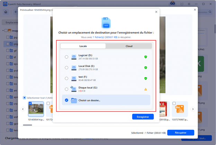Click the green shield next to Logiciel (D:)
Viewport: 216px width, 145px height.
tap(146, 57)
